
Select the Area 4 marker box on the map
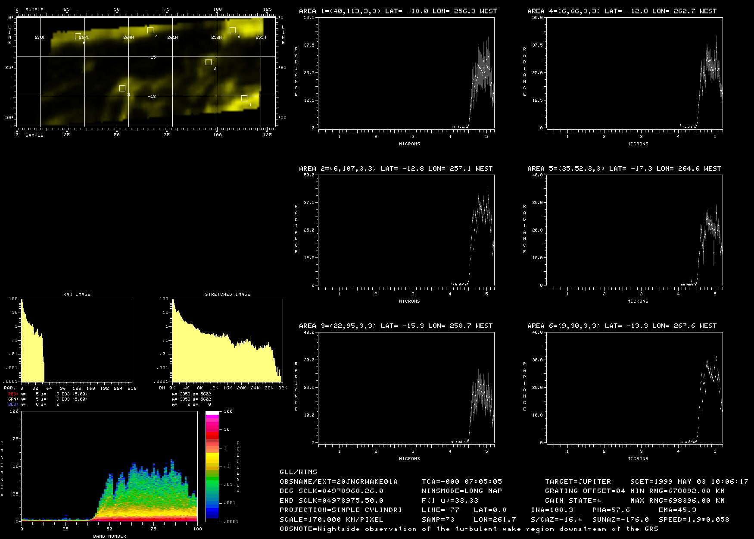150,30
